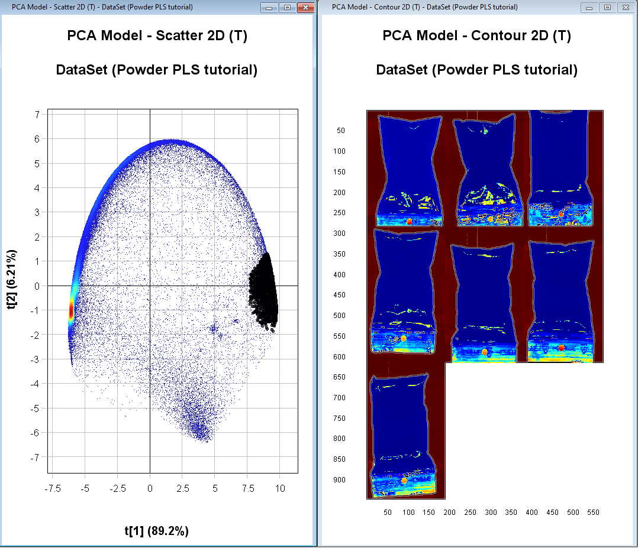The height and width of the screenshot is (548, 638).
Task: Click the point cluster near t[2] of -6
Action: tap(198, 427)
